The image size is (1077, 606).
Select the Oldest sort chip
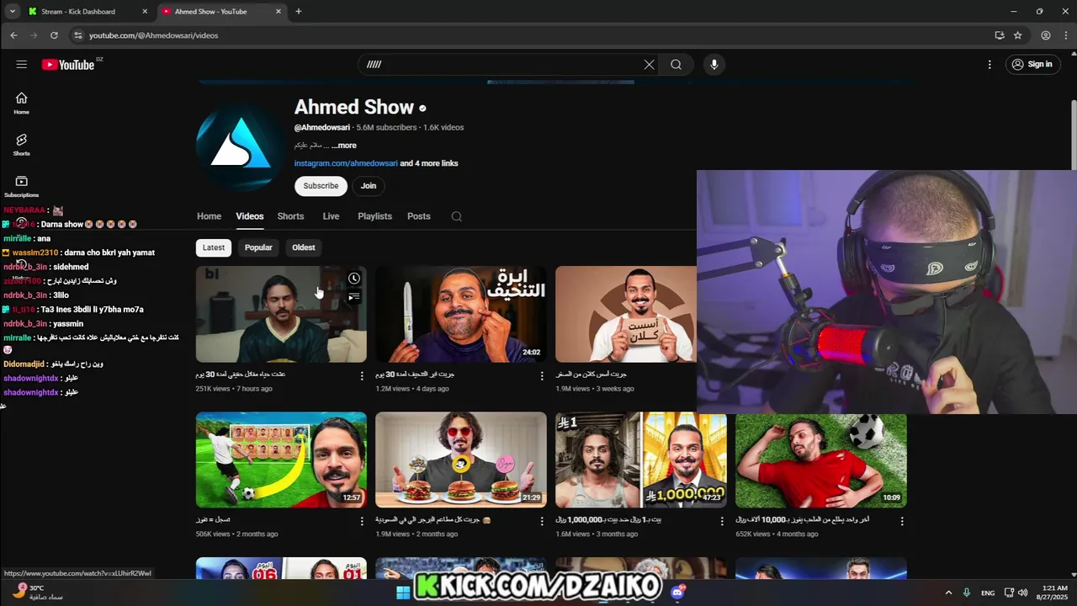[x=304, y=247]
